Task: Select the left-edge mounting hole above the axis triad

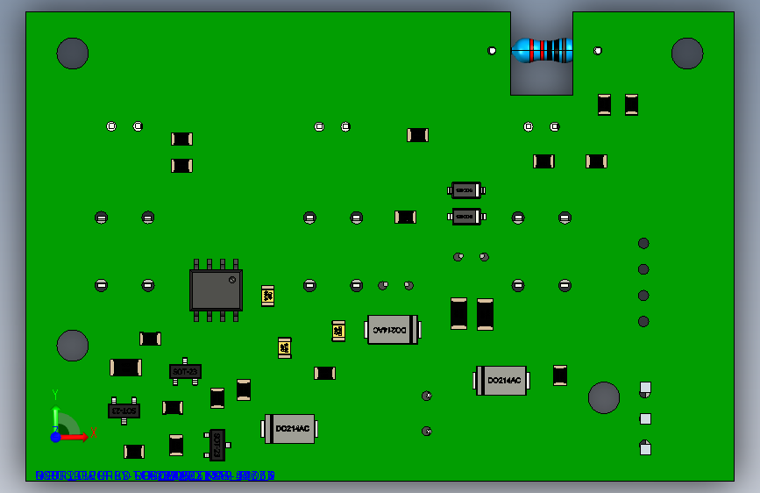Action: point(73,346)
